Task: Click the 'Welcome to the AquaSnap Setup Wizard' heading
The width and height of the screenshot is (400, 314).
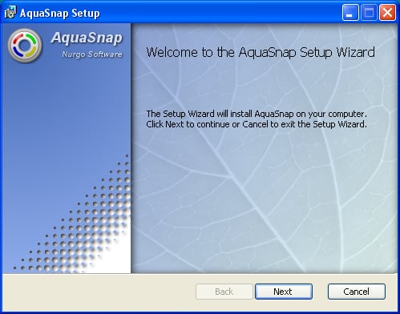Action: 261,52
